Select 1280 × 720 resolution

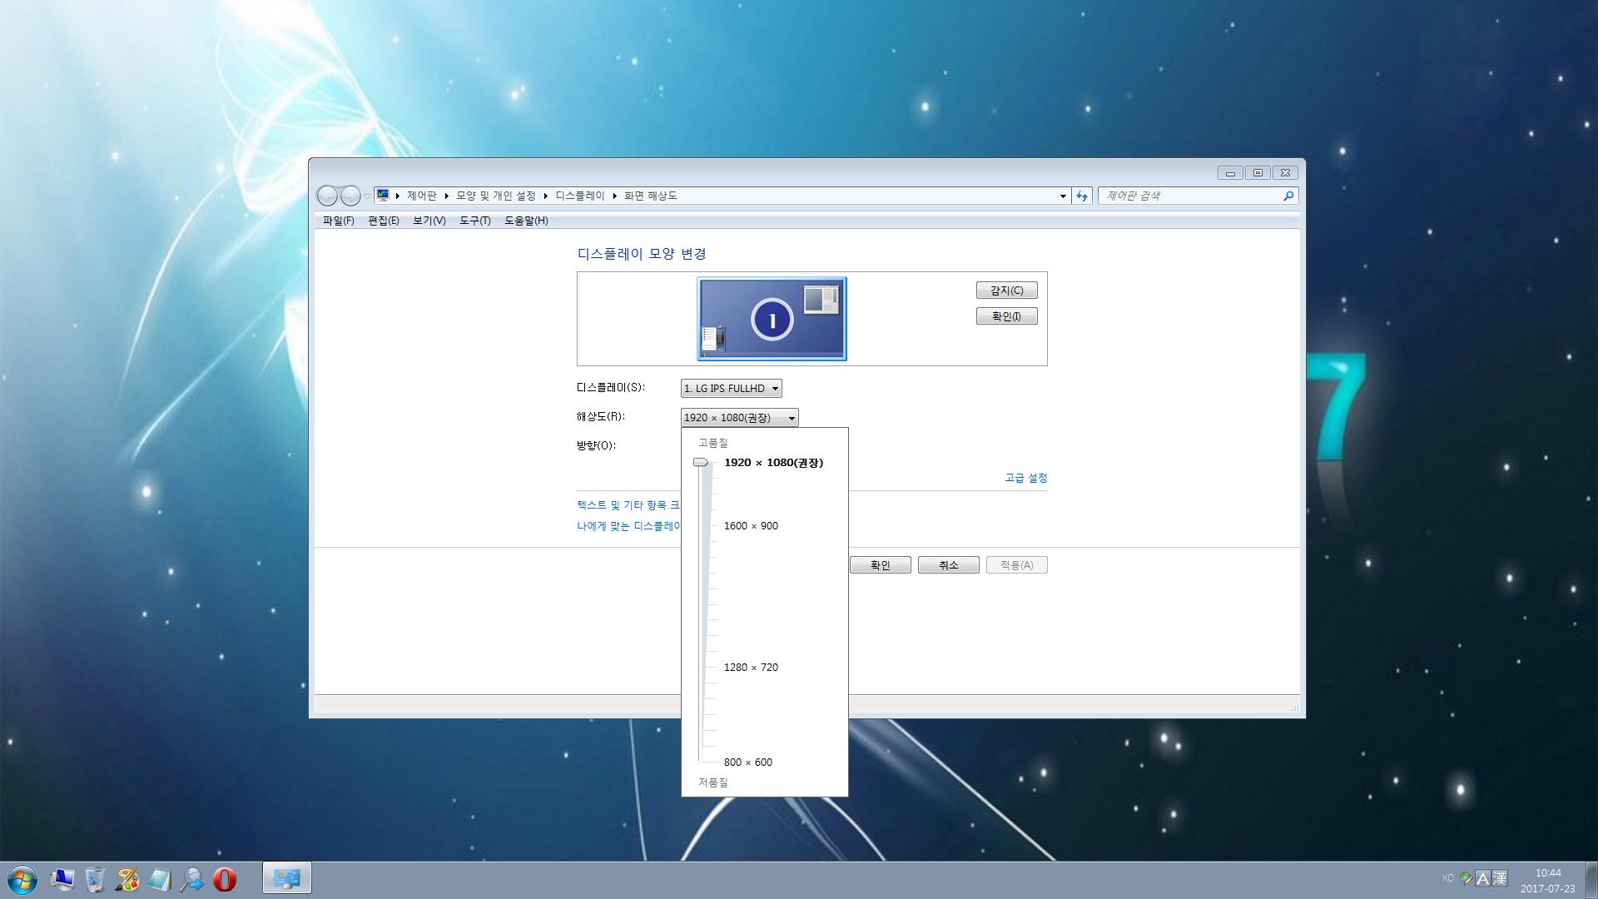[751, 668]
